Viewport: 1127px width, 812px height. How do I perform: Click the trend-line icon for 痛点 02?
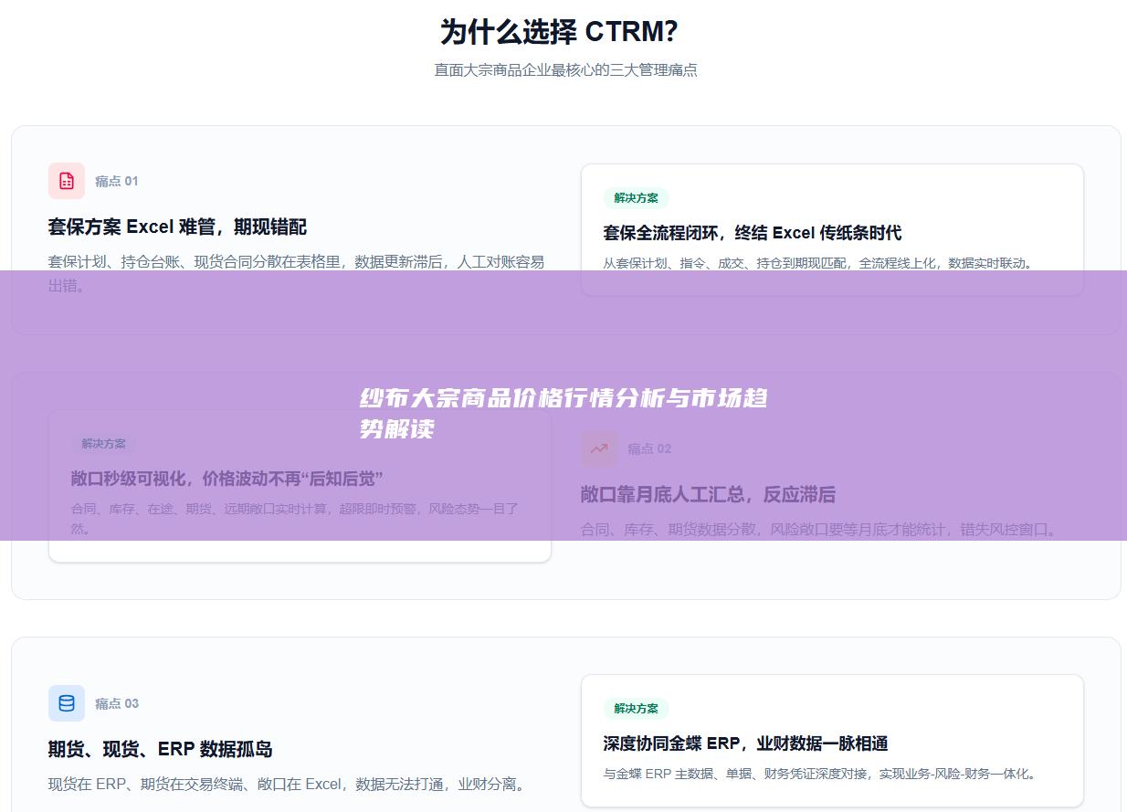599,448
